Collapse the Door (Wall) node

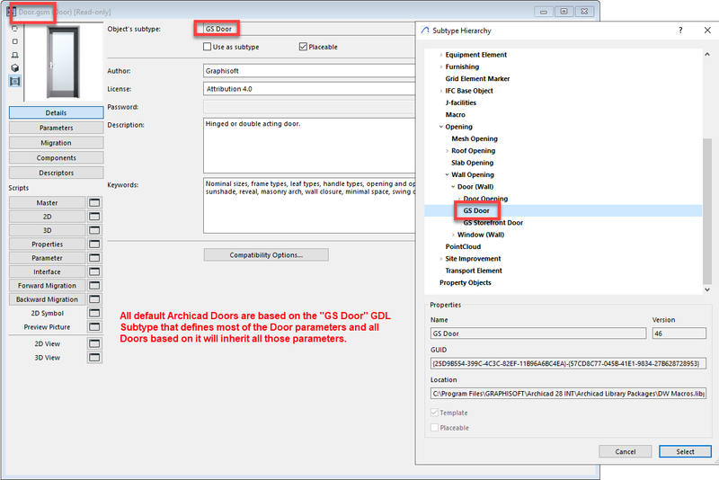(x=453, y=187)
